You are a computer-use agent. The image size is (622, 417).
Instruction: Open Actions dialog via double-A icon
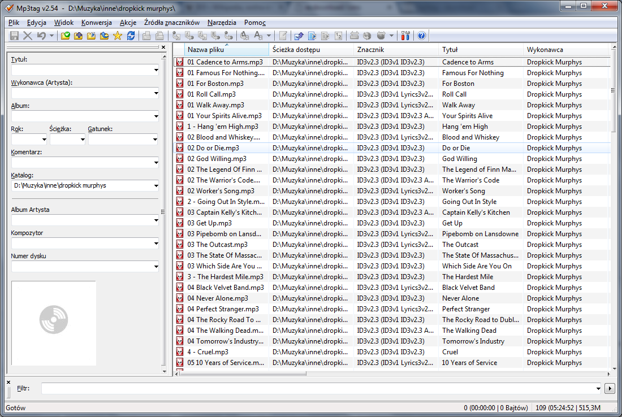pos(245,36)
